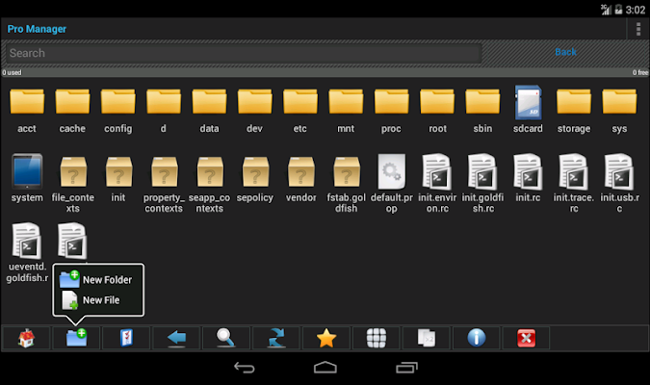Screen dimensions: 650x385
Task: Open the ueventd.goldfish.rc script
Action: 27,252
